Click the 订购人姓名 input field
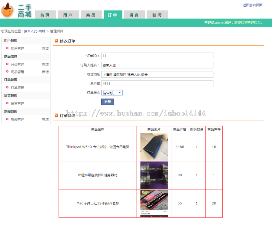 tap(157, 65)
